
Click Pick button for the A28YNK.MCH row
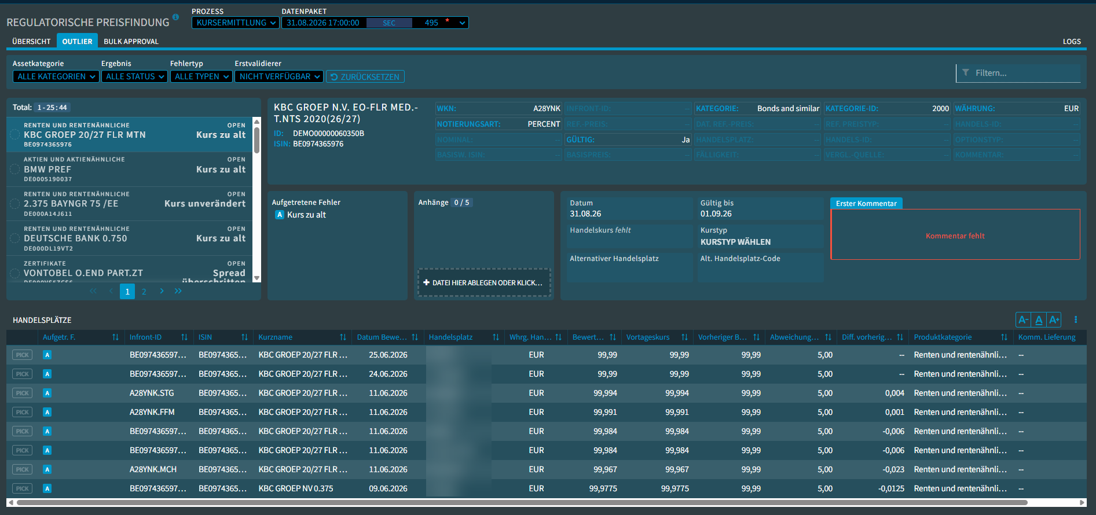click(23, 469)
